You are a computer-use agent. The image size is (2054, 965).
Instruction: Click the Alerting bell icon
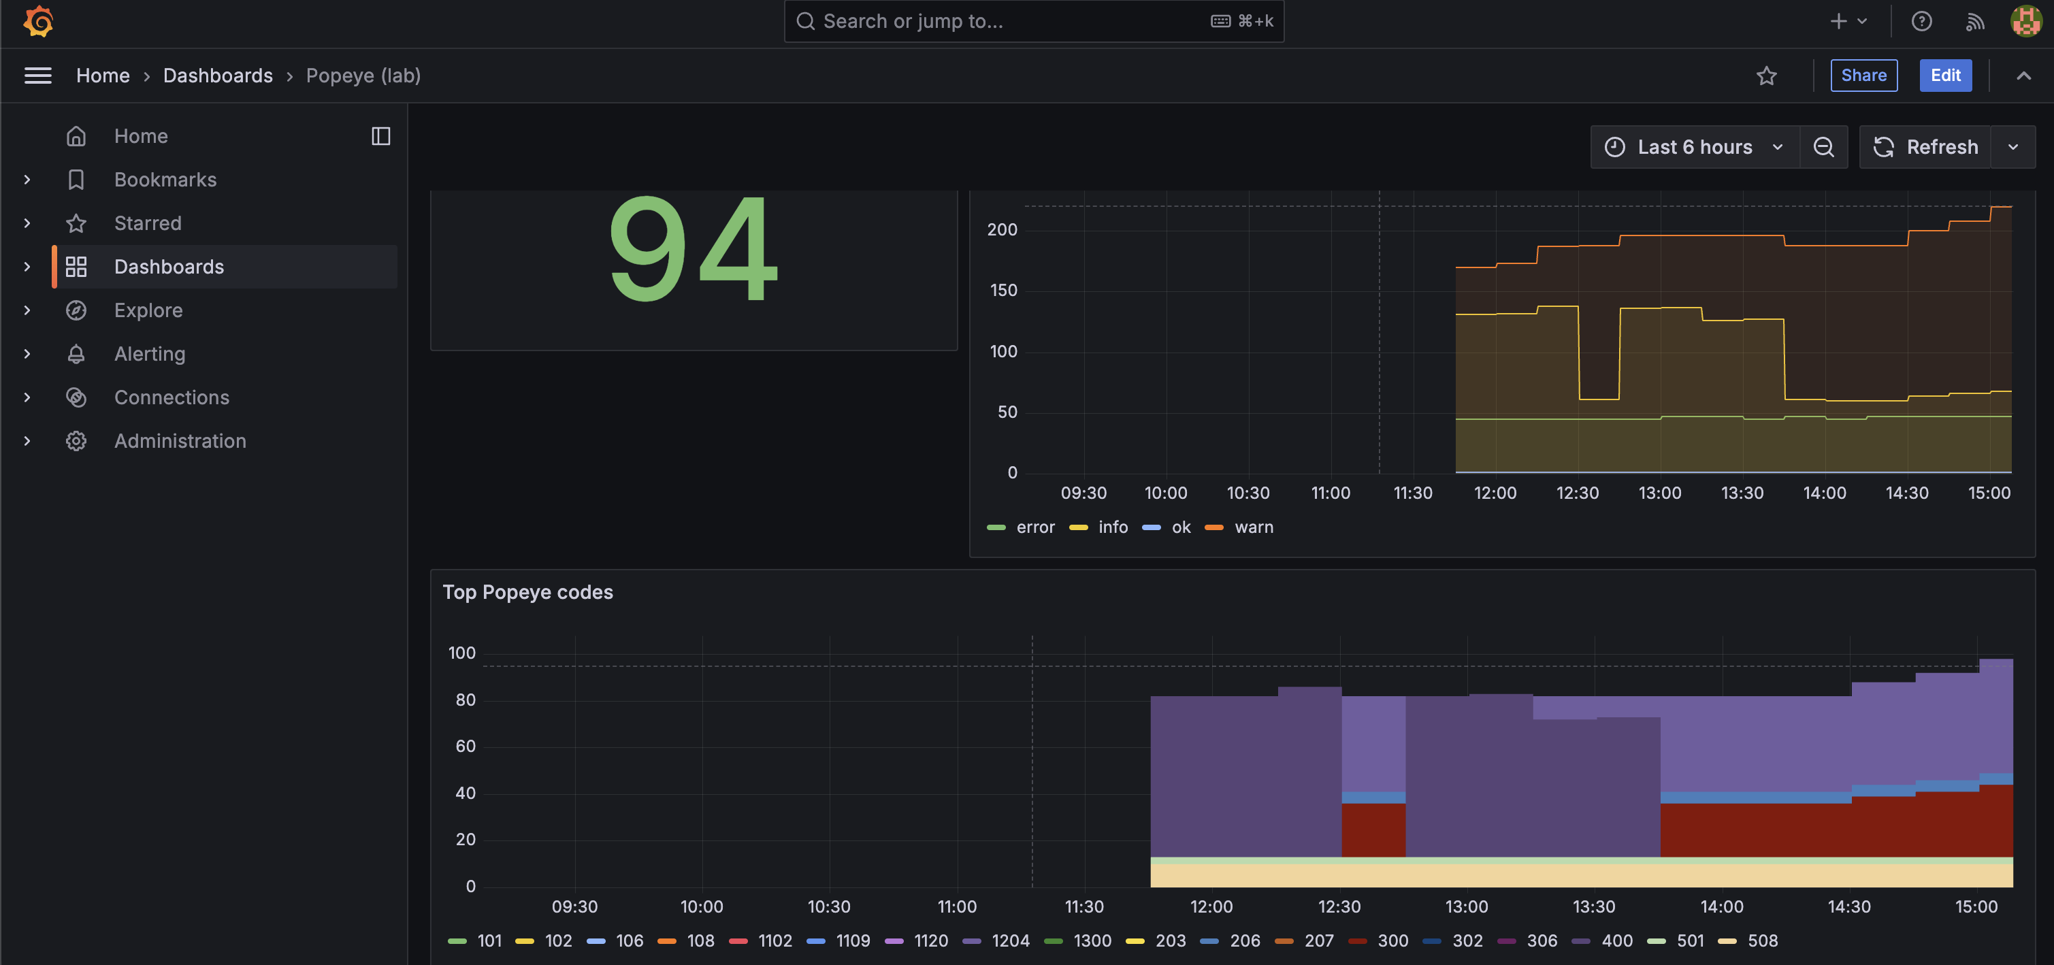click(76, 354)
